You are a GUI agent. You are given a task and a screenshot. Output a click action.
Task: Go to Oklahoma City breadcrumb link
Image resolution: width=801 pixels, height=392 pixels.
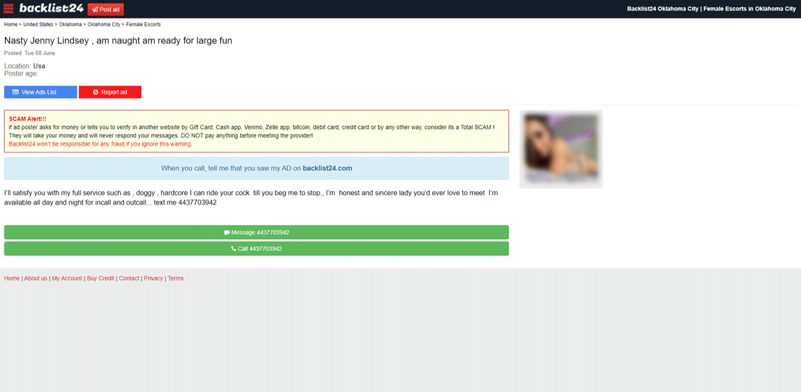click(x=104, y=24)
